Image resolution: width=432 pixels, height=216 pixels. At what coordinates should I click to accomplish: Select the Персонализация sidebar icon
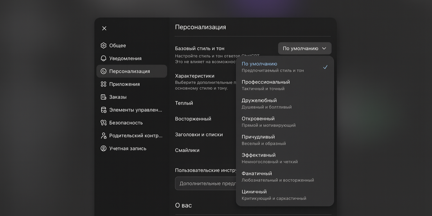[103, 71]
